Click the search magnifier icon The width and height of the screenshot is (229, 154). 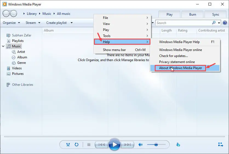(214, 23)
